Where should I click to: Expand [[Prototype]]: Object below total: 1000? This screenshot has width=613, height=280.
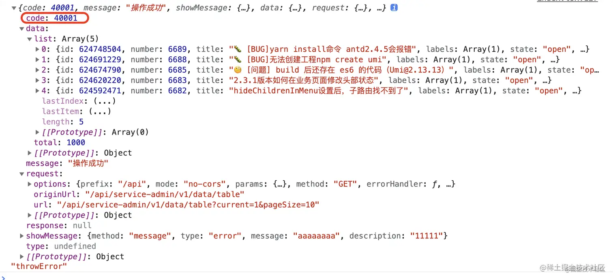(30, 153)
